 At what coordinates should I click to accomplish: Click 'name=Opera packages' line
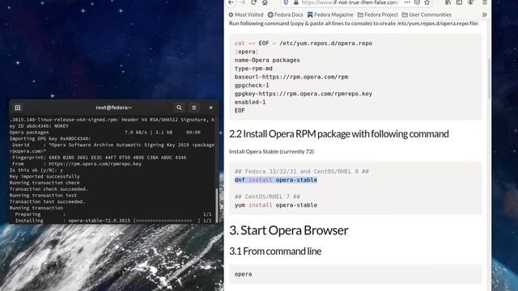click(x=267, y=60)
